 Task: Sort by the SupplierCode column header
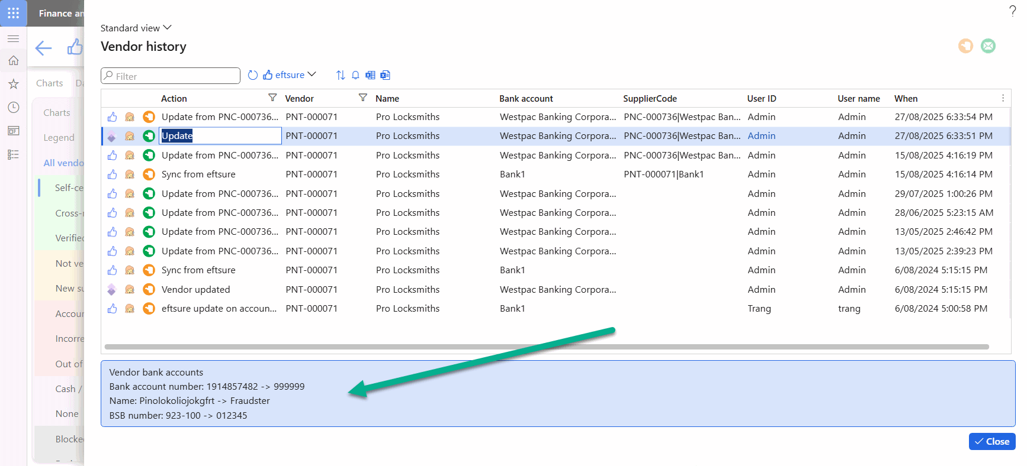650,99
